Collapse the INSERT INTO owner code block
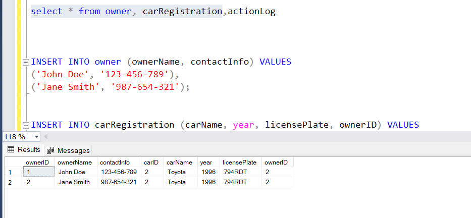 [26, 63]
